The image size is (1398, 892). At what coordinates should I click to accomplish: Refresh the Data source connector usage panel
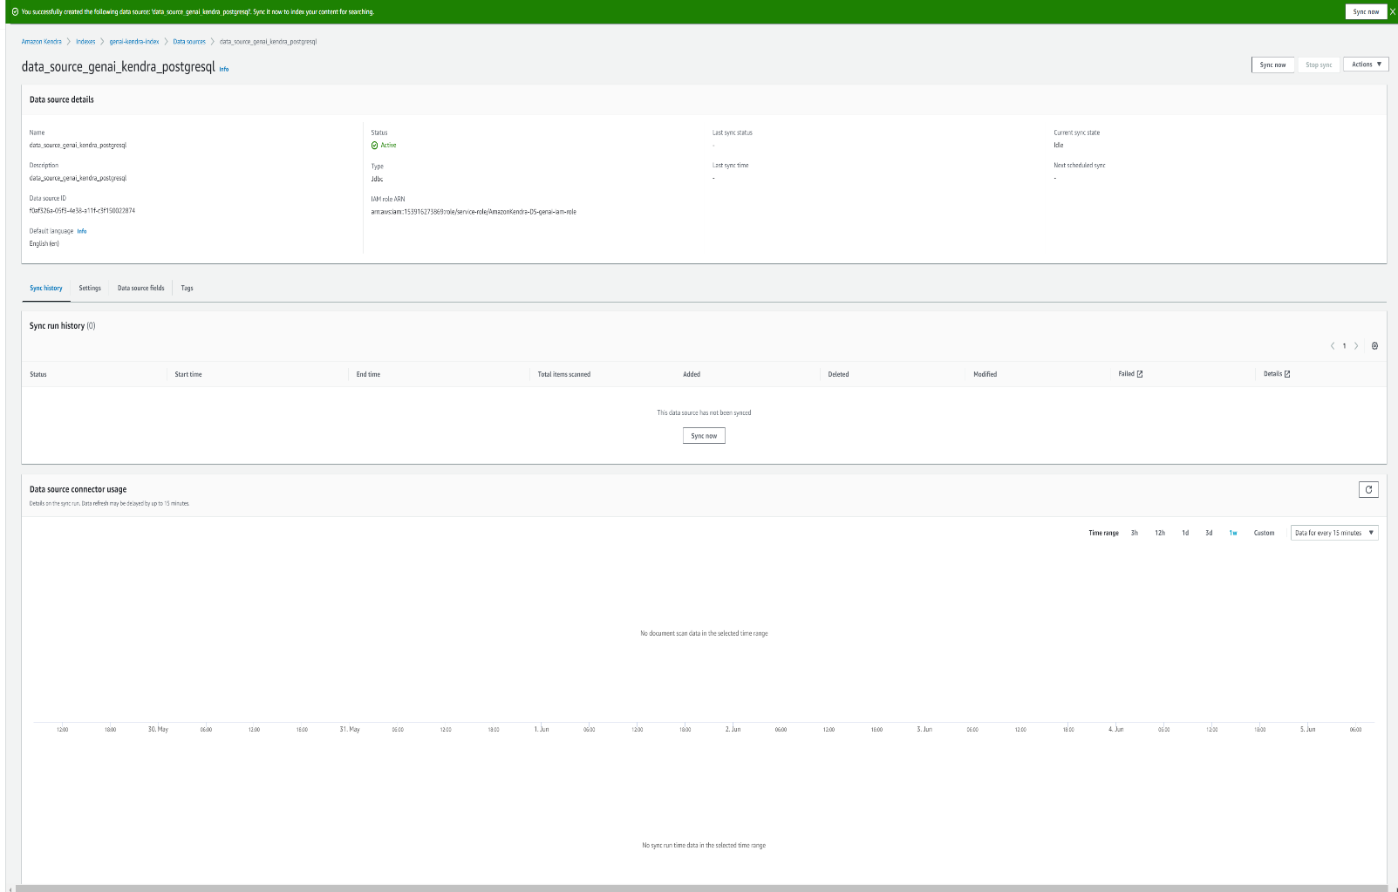click(1368, 489)
